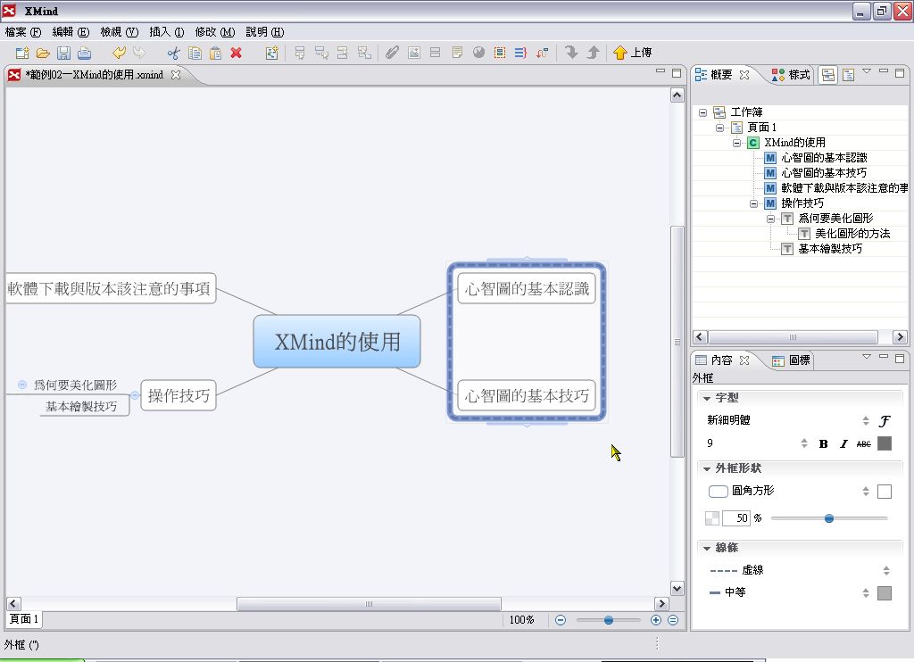914x662 pixels.
Task: Switch to the 圖標 tab
Action: click(791, 360)
